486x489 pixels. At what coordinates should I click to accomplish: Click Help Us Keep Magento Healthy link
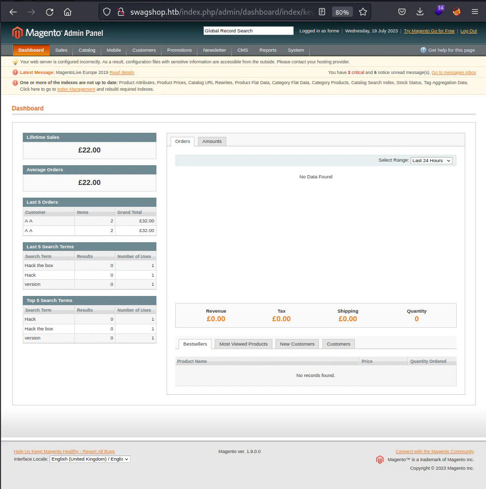coord(64,452)
